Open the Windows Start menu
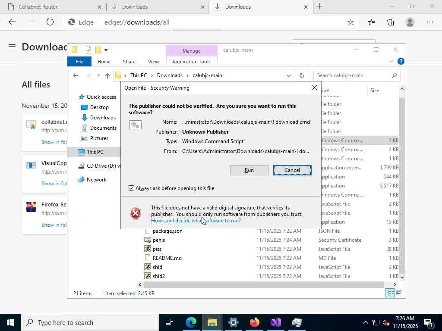Screen dimensions: 442x331 pos(10,322)
